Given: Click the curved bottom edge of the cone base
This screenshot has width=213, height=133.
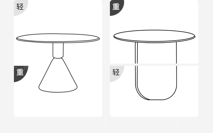Looking at the screenshot, I should tap(58, 90).
